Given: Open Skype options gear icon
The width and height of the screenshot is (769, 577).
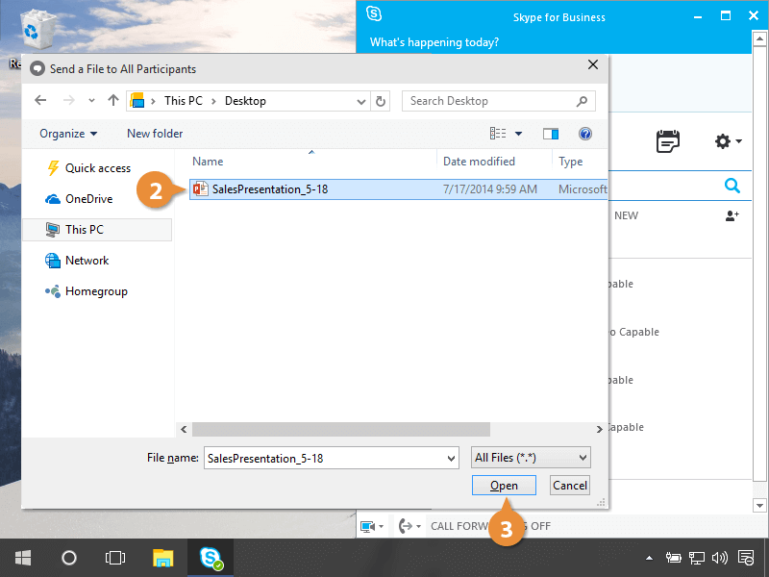Looking at the screenshot, I should pyautogui.click(x=724, y=141).
